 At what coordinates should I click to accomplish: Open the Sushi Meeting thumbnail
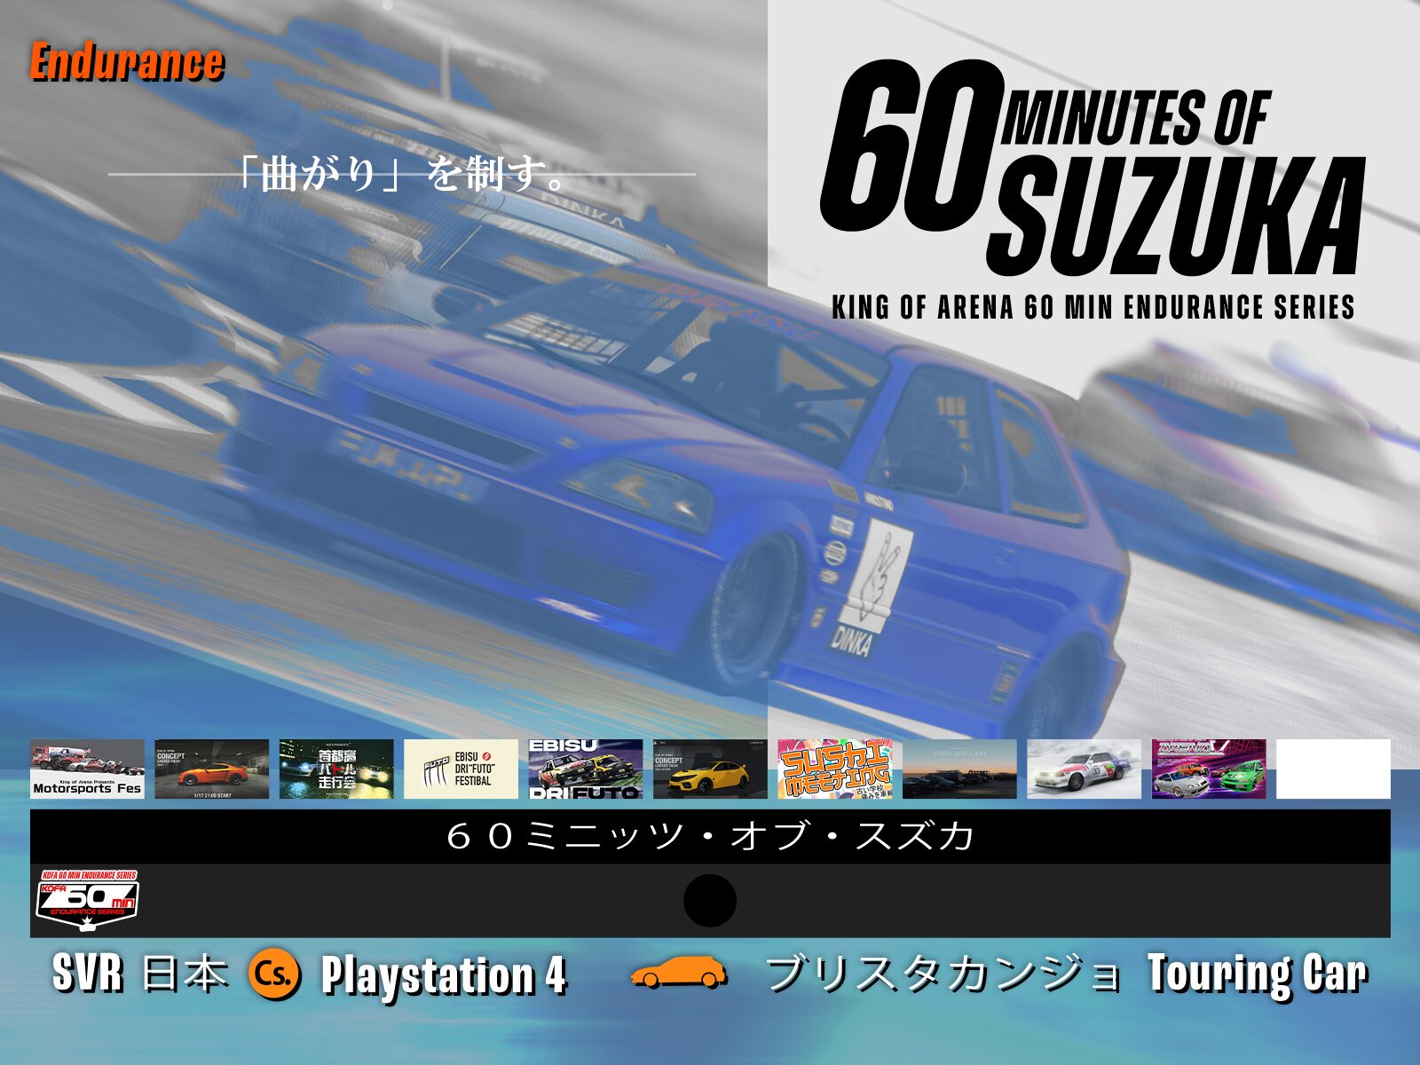click(835, 769)
